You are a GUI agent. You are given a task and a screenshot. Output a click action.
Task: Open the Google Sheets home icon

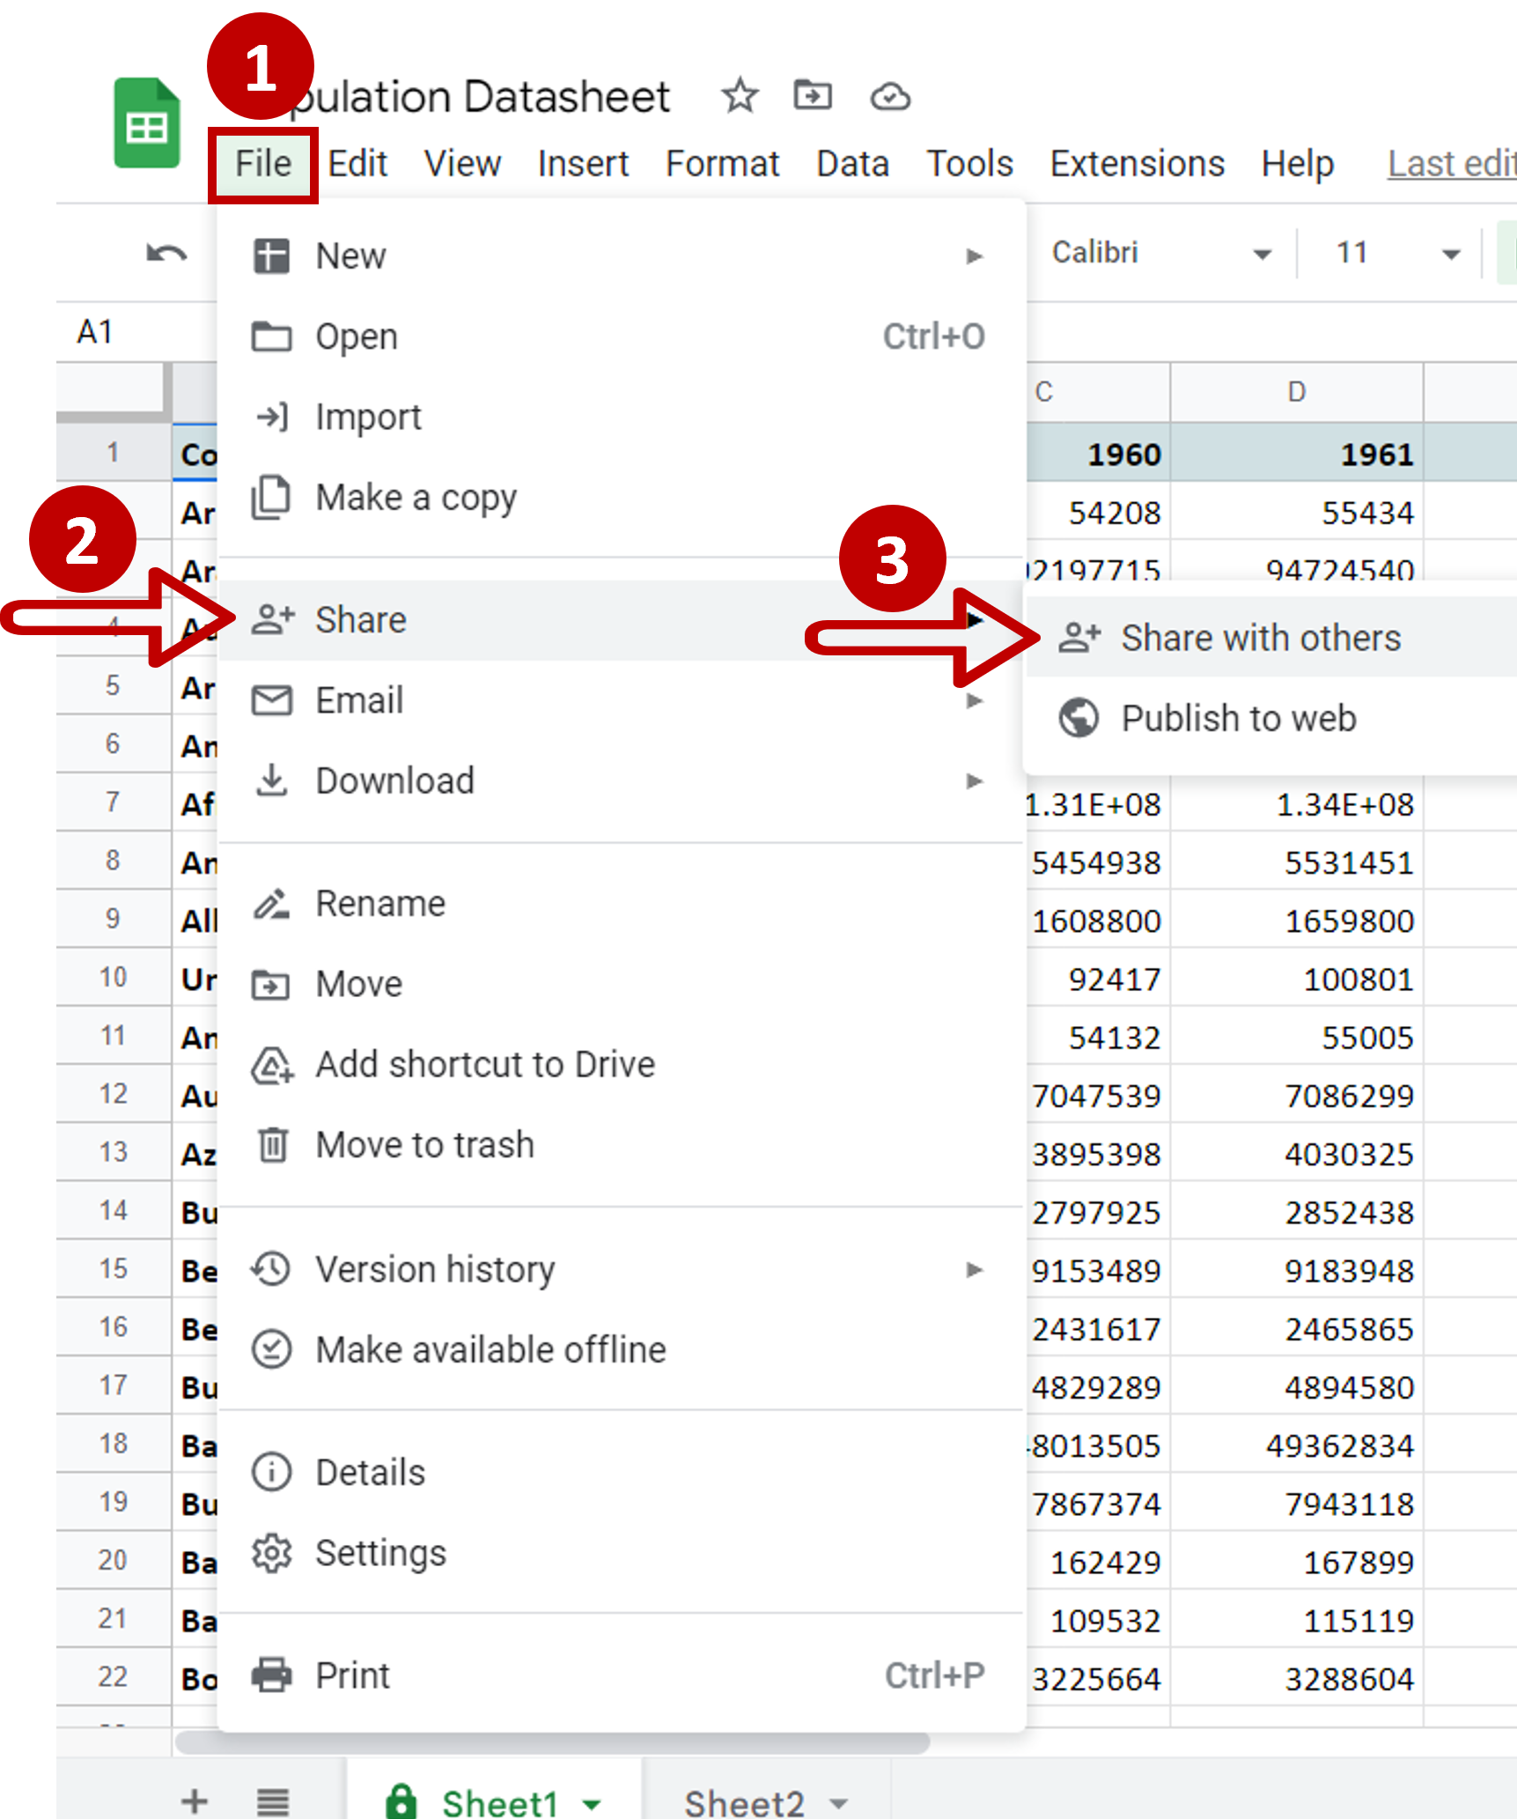click(x=147, y=123)
